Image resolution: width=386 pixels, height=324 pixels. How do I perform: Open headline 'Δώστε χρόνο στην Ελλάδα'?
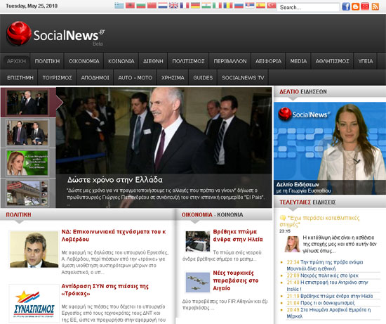coord(114,180)
